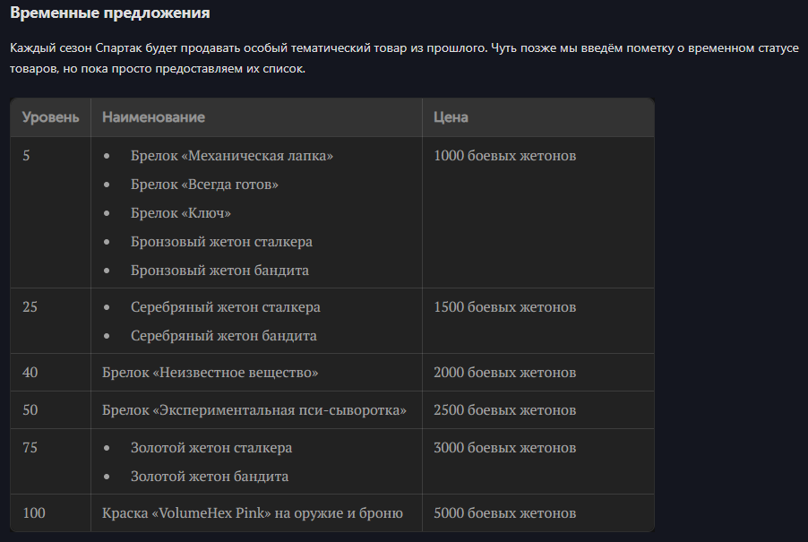Viewport: 808px width, 542px height.
Task: Click the «Временные предложения» heading
Action: point(110,13)
